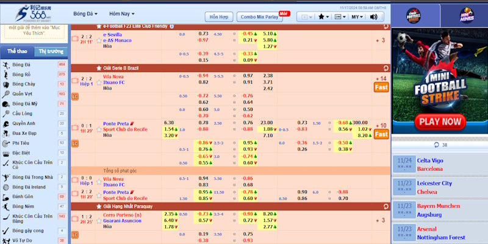The height and width of the screenshot is (244, 488).
Task: Select odds 6.30 for Ponte Preta
Action: pos(169,123)
